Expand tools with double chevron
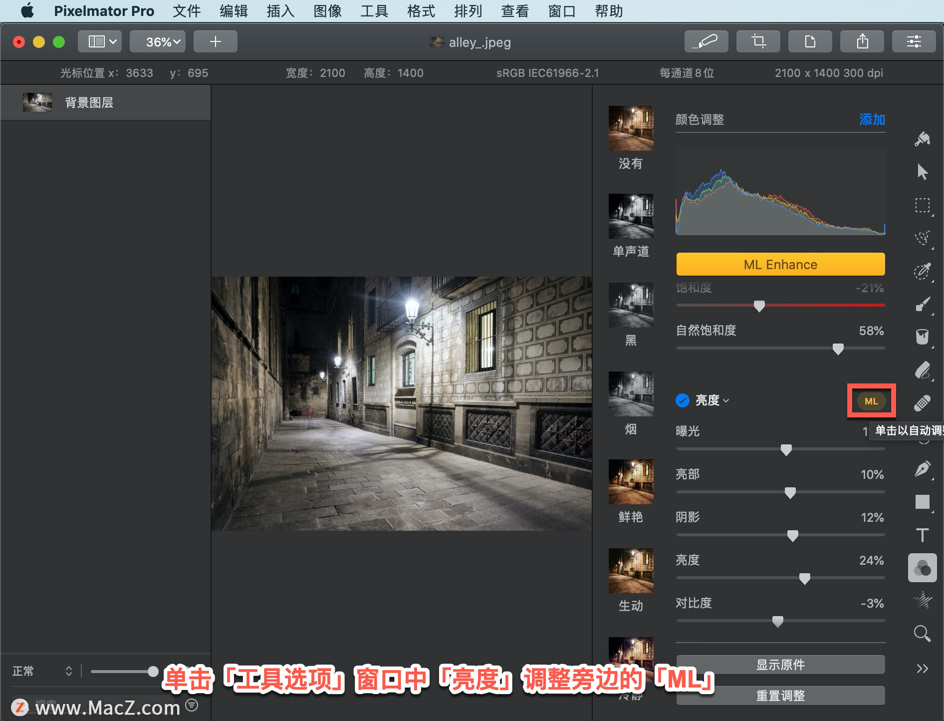The image size is (944, 721). (x=922, y=669)
